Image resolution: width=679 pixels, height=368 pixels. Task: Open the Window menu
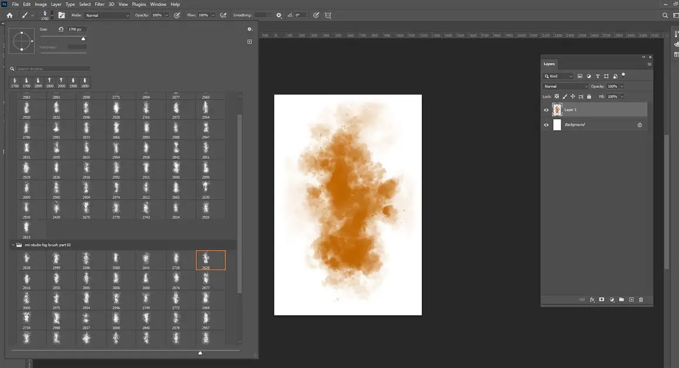158,4
